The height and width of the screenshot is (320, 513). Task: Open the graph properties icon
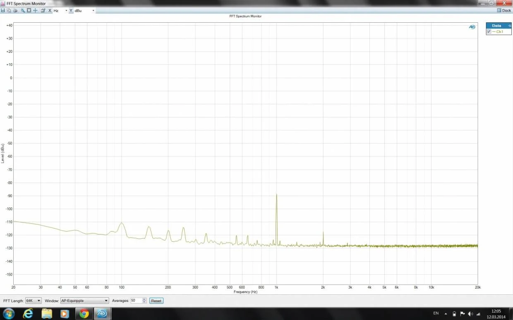pos(43,10)
